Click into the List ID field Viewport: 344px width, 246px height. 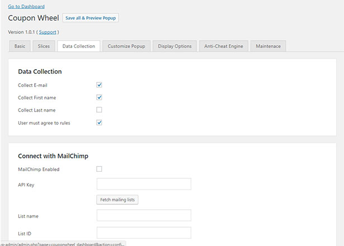[x=144, y=233]
